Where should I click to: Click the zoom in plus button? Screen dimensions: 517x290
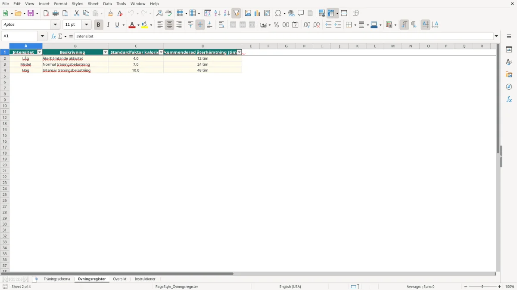click(x=500, y=287)
